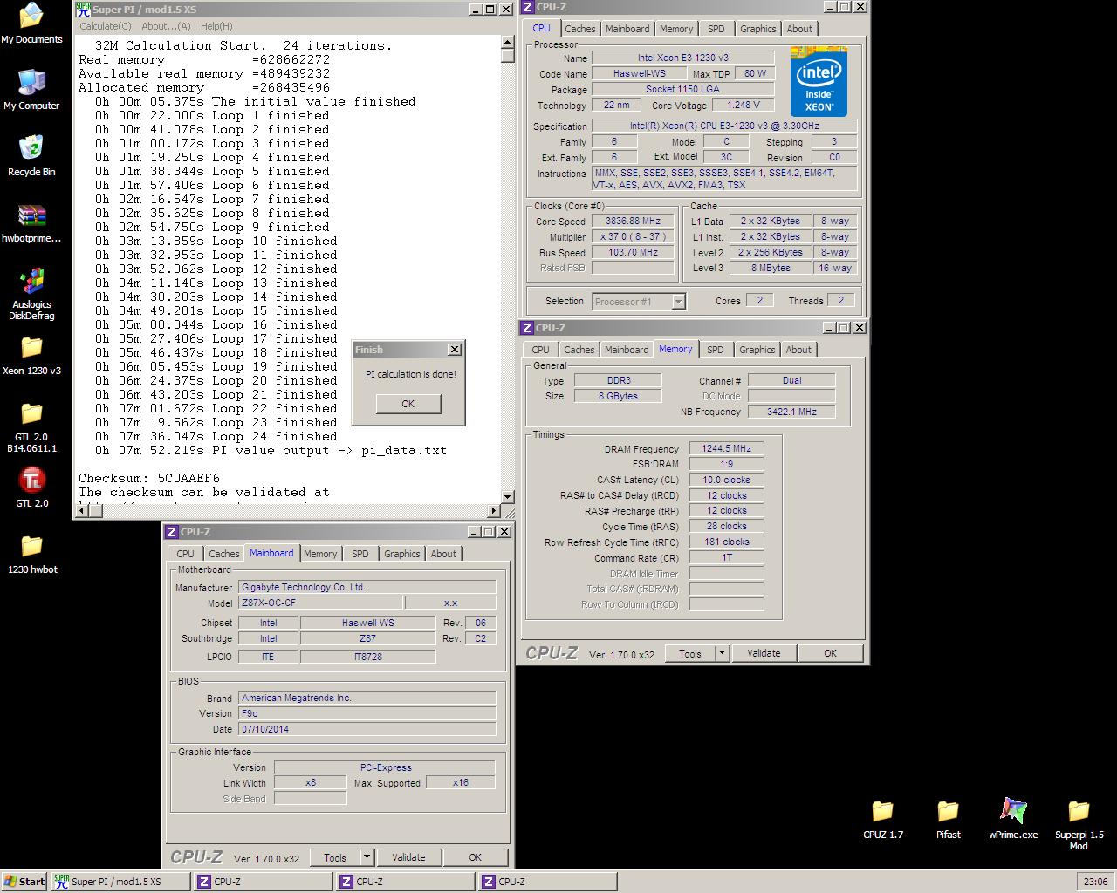
Task: Click Super PI horizontal scrollbar right arrow
Action: pyautogui.click(x=495, y=511)
